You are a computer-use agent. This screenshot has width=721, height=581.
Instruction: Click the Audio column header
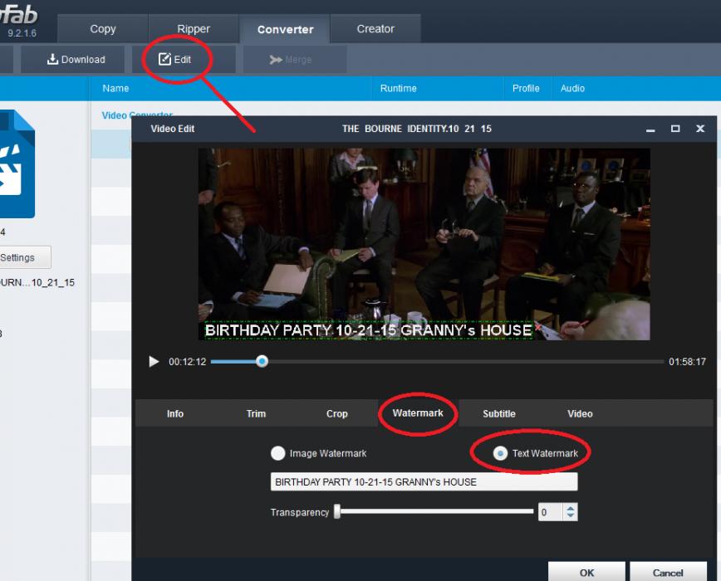572,88
